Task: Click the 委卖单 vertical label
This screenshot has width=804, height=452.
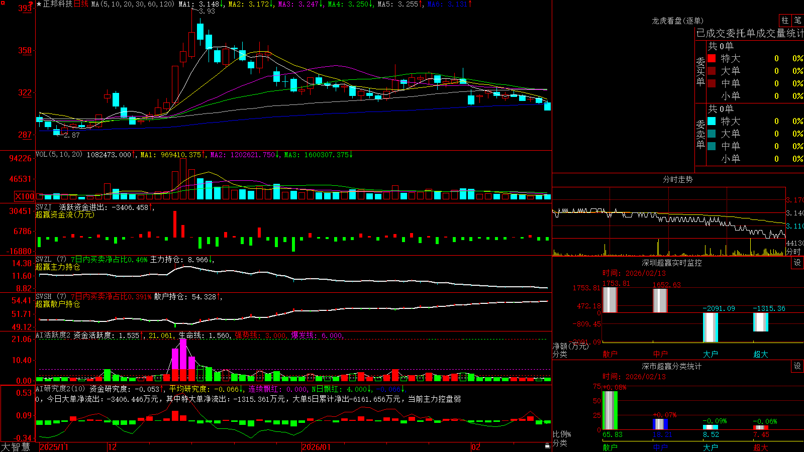Action: click(x=700, y=134)
